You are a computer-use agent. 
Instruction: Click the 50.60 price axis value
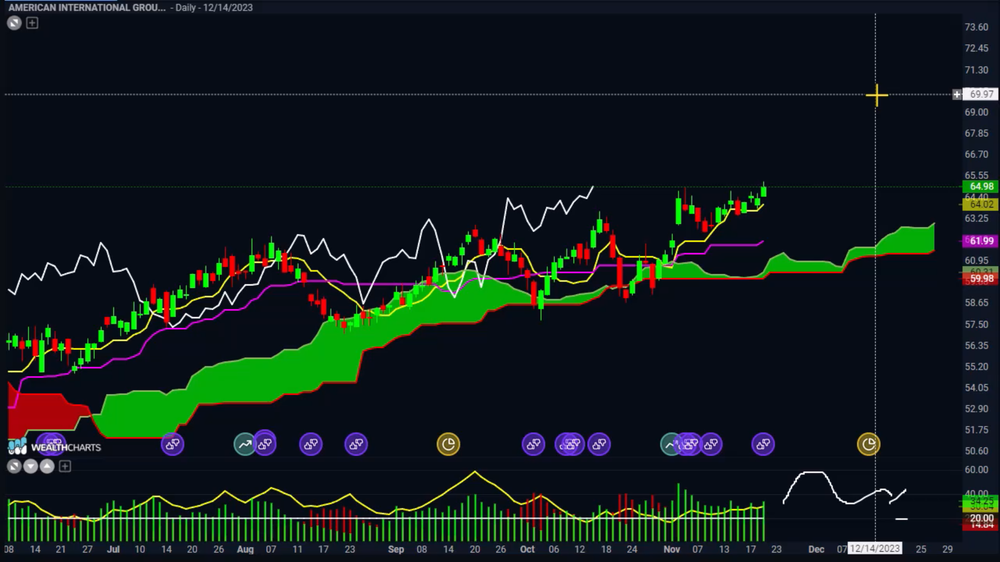pos(976,451)
